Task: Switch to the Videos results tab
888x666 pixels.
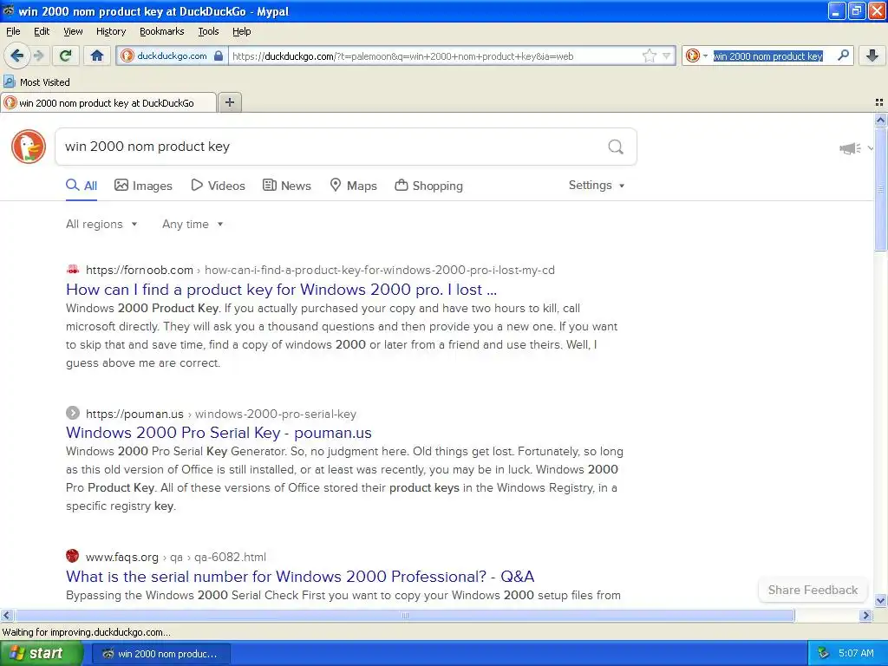Action: point(218,186)
